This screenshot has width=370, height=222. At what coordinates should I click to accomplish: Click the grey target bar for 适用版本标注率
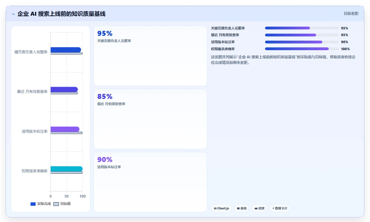coord(67,133)
